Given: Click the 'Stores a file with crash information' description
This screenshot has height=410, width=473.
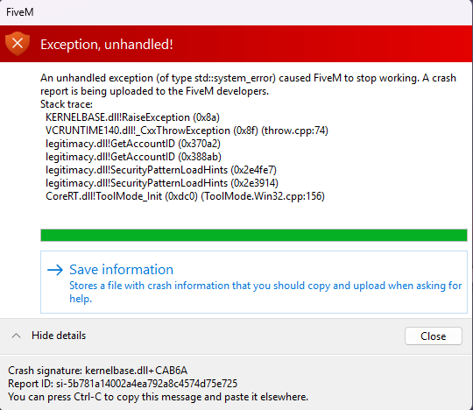Looking at the screenshot, I should (x=265, y=292).
